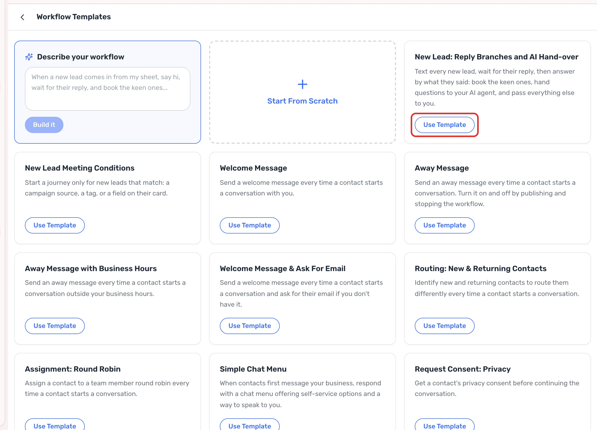Viewport: 597px width, 430px height.
Task: Click the 'Start a journey only for new leads' description
Action: click(97, 188)
